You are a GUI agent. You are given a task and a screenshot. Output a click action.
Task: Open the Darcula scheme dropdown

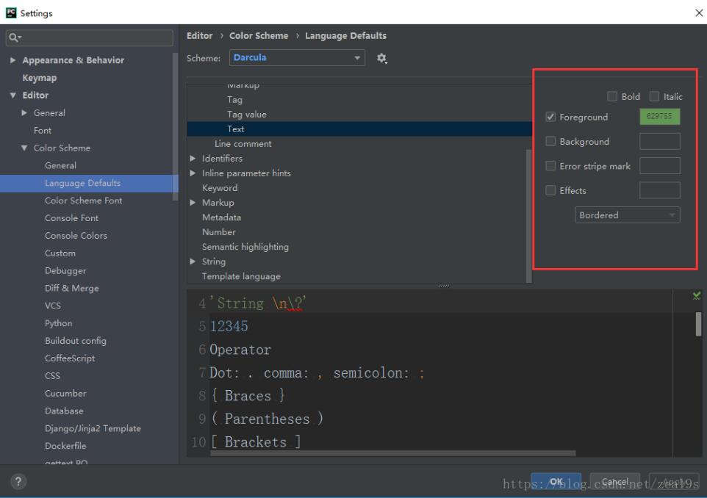point(297,58)
